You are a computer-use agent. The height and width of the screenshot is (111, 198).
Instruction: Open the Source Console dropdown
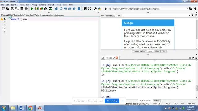[x=110, y=15]
